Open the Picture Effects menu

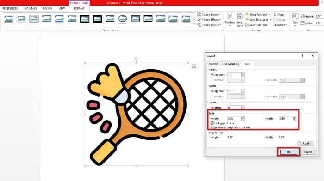point(209,20)
